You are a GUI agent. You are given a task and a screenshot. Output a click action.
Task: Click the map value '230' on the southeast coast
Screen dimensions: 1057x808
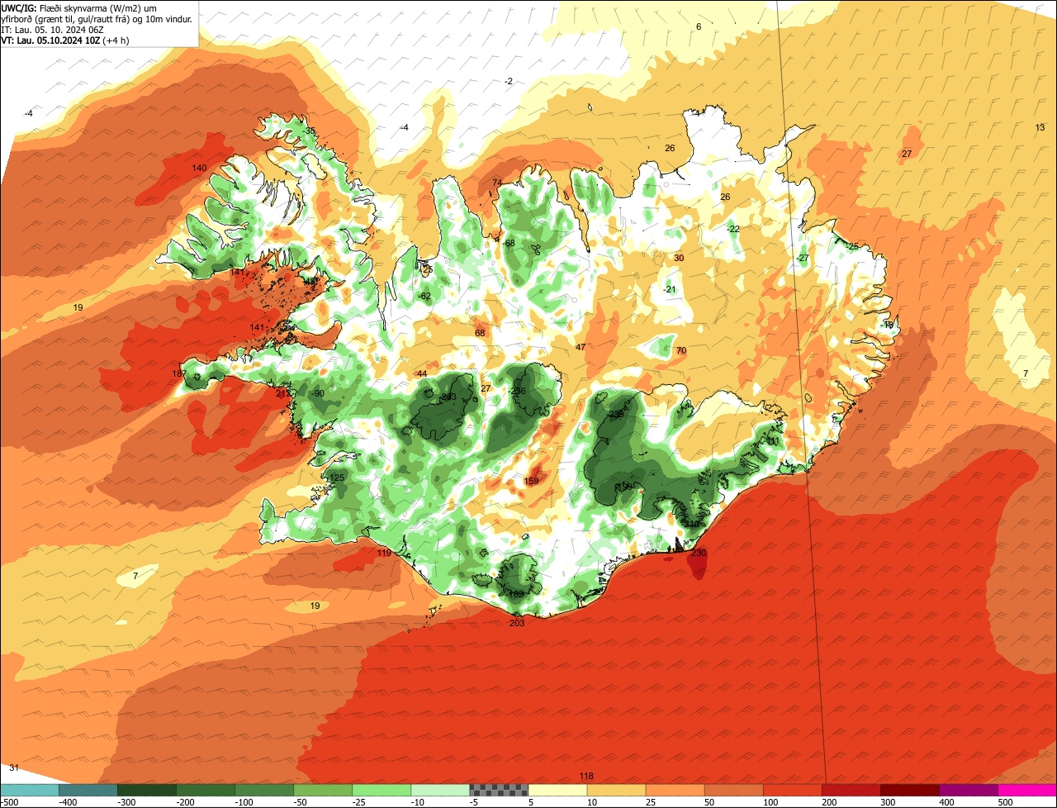[x=699, y=553]
